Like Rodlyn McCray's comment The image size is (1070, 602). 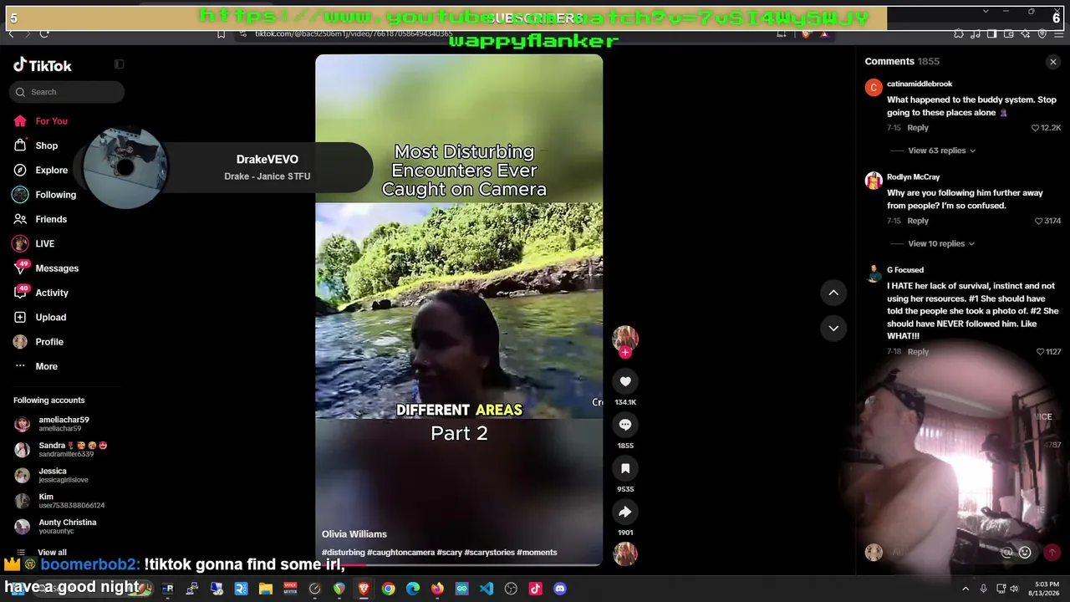[x=1039, y=221]
